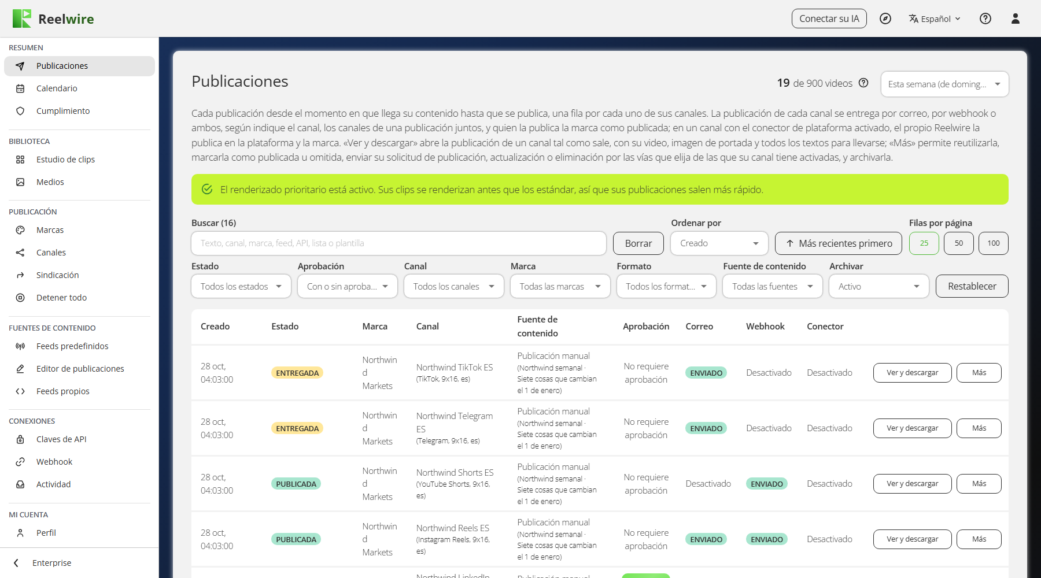Expand the Todas las marcas filter
This screenshot has width=1041, height=578.
(560, 286)
